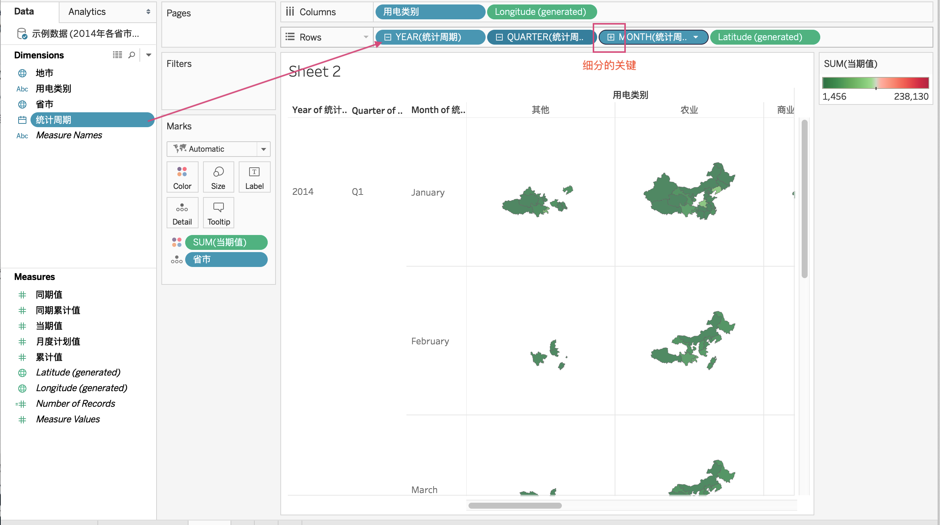940x525 pixels.
Task: Click the globe icon beside 省市 dimension
Action: [x=22, y=104]
